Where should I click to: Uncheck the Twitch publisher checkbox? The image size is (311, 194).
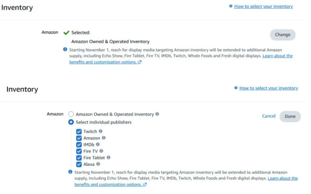tap(79, 131)
